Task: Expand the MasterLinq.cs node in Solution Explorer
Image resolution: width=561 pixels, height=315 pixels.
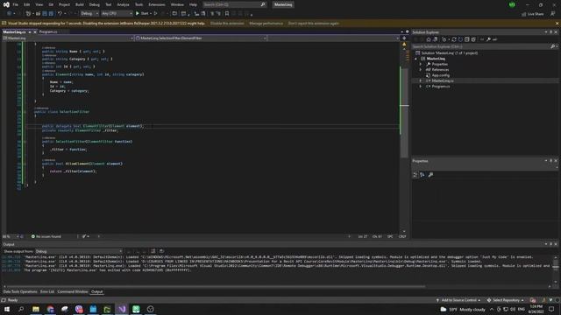Action: coord(421,80)
